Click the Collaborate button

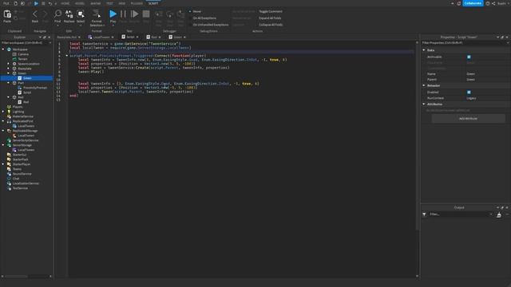[x=473, y=3]
